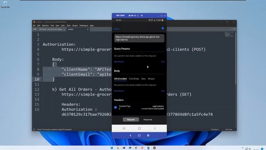
Task: Open mirror window settings gear icon
Action: [x=142, y=15]
